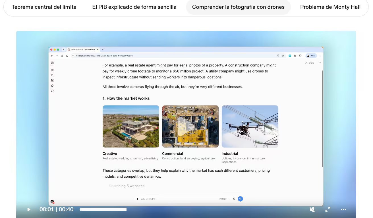Open the Work profile button
373x218 pixels.
311,56
